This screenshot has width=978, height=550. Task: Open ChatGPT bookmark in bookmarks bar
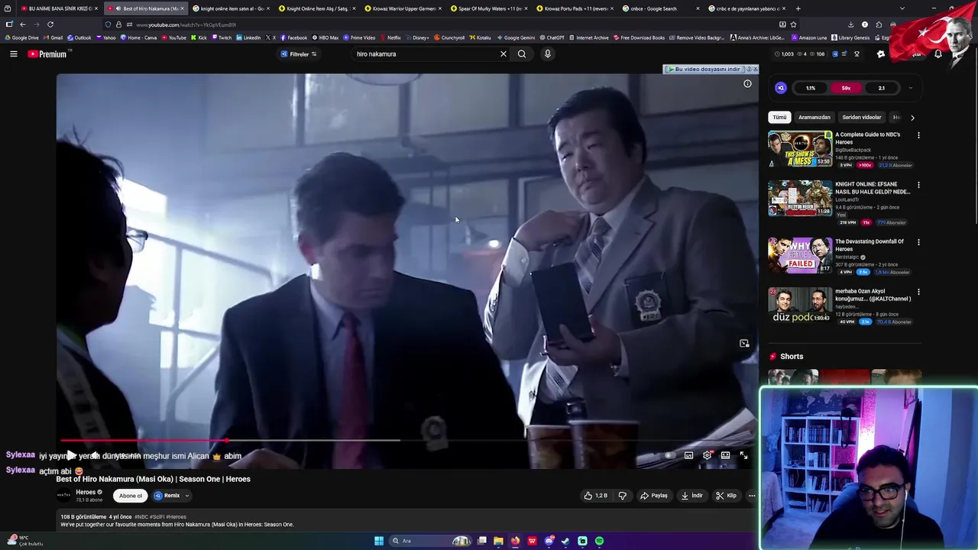tap(552, 37)
